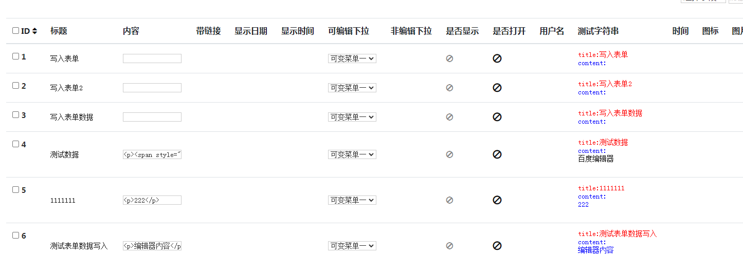
Task: Open 可变菜单一 dropdown in row 1
Action: click(x=352, y=58)
